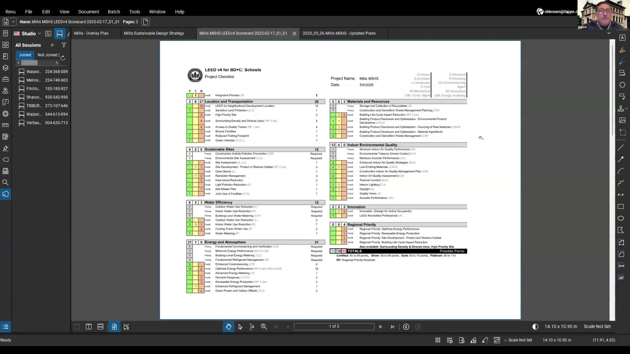
Task: Expand the Stamp tool dropdown arrow
Action: [626, 108]
